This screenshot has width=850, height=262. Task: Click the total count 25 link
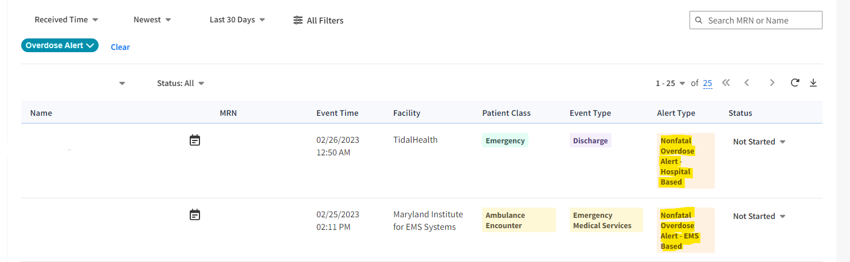707,83
